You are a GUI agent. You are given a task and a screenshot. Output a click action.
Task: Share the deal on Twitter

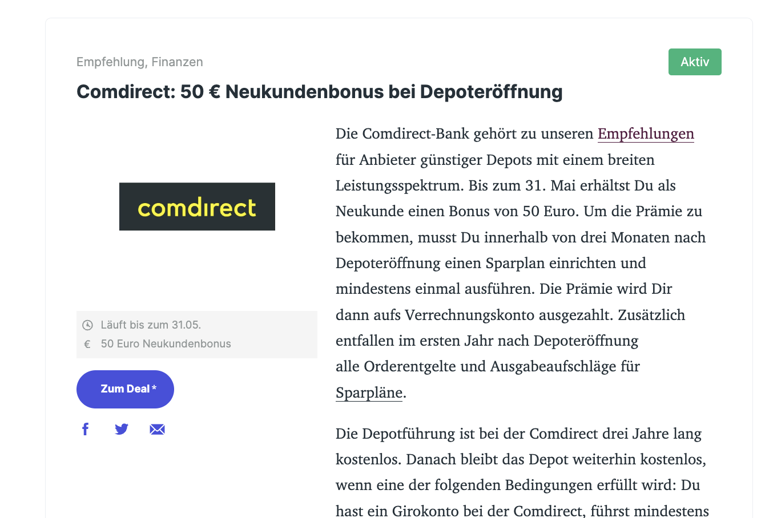[x=122, y=429]
